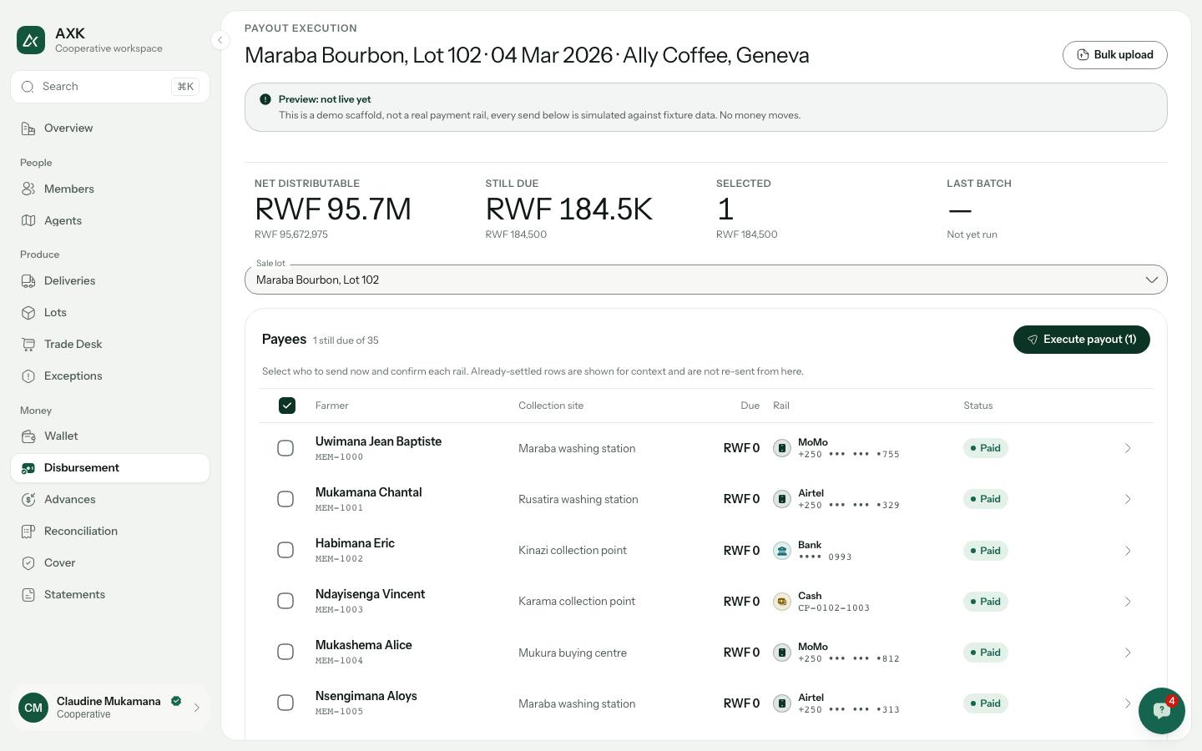Focus the Search field
The width and height of the screenshot is (1202, 751).
[110, 87]
